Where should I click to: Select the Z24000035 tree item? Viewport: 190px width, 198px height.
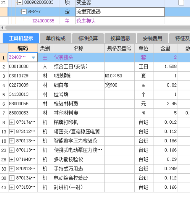(x=43, y=21)
